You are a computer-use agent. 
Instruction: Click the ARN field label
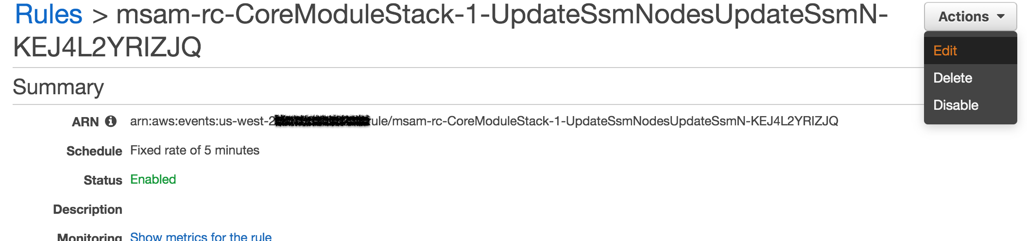point(86,122)
